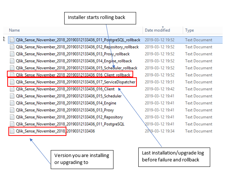235x192 pixels.
Task: Click the file icon for 014_Engine log
Action: 12,103
